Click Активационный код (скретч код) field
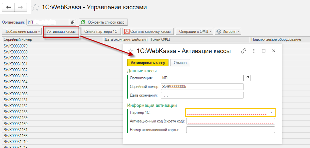 [230, 121]
